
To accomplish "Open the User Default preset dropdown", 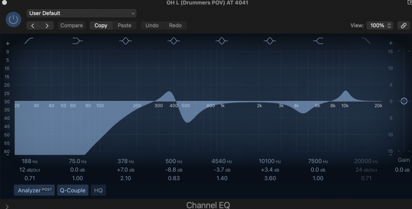I will coord(81,13).
